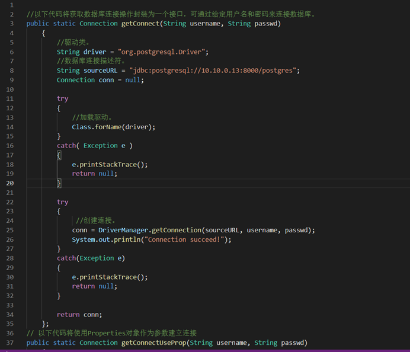The height and width of the screenshot is (352, 410).
Task: Click line number 25 in the gutter
Action: click(10, 230)
